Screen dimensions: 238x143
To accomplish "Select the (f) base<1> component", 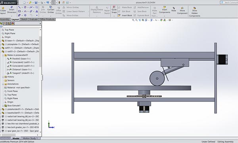I will [x=20, y=41].
